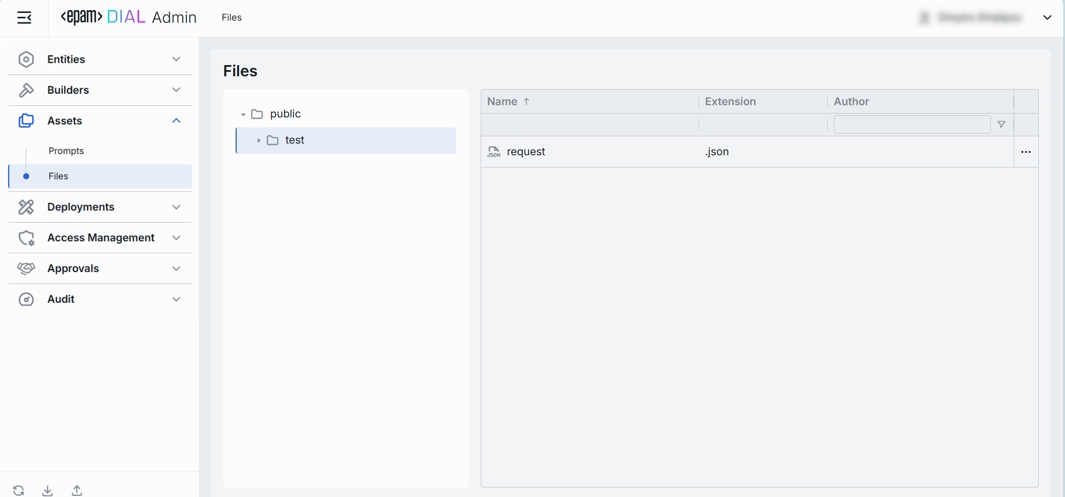Click the Entities section icon
This screenshot has width=1065, height=497.
pyautogui.click(x=26, y=60)
